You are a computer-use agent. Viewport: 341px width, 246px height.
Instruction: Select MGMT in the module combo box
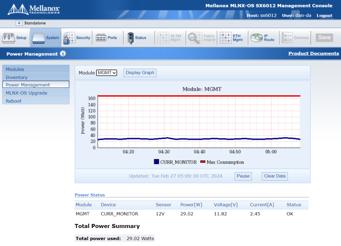click(106, 73)
